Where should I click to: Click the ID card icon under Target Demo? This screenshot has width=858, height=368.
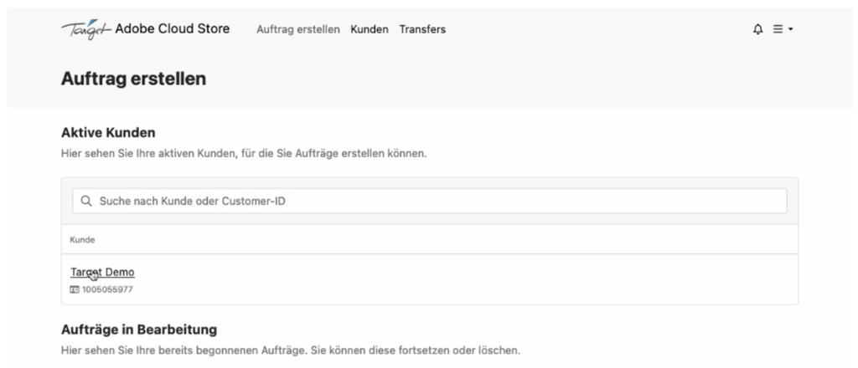click(75, 289)
